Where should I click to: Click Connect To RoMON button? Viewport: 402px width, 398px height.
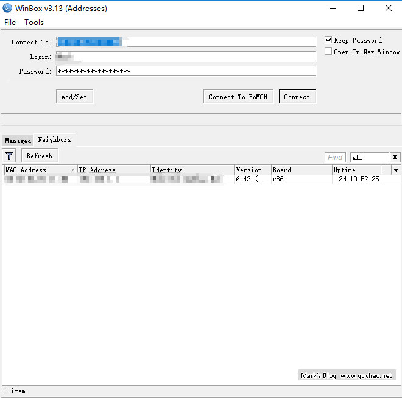coord(238,97)
